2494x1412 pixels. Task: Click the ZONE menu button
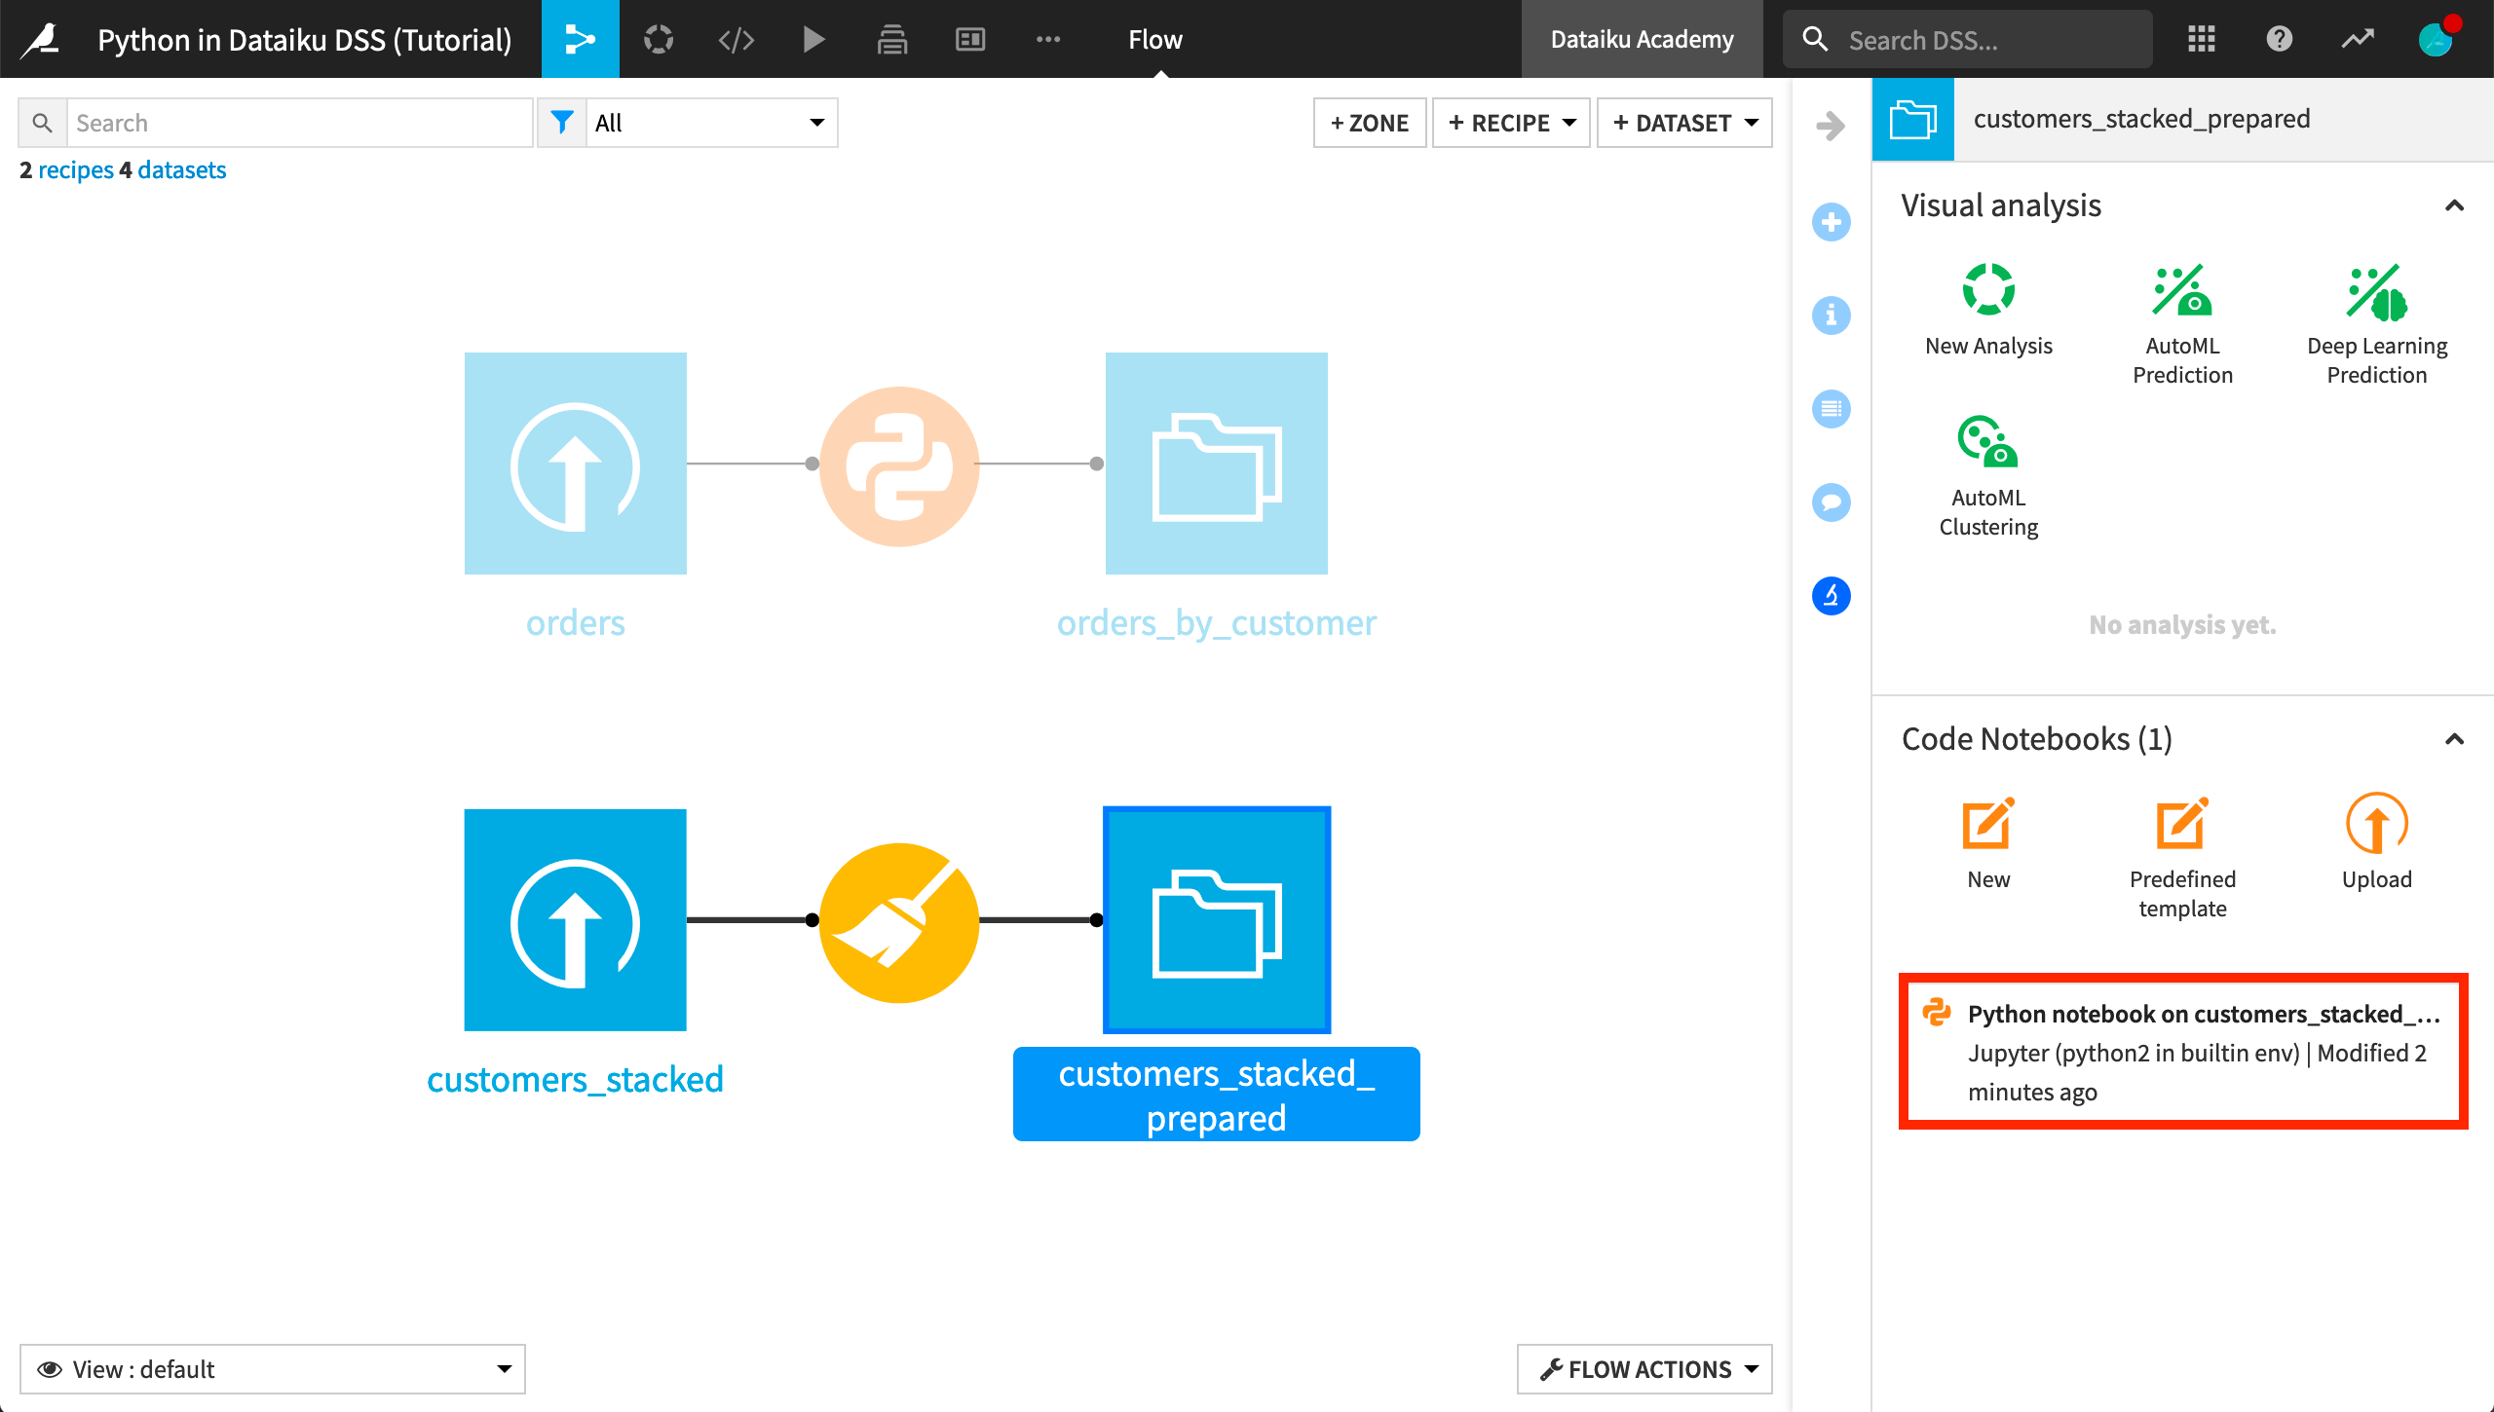[x=1369, y=122]
